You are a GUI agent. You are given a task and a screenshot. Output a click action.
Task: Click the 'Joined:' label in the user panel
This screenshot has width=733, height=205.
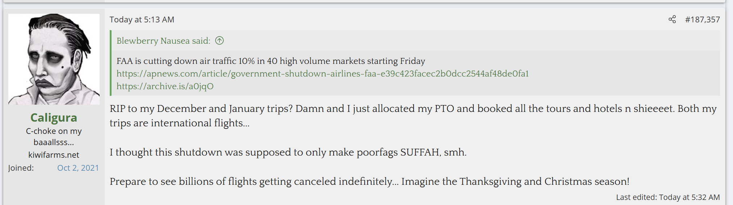(x=21, y=168)
